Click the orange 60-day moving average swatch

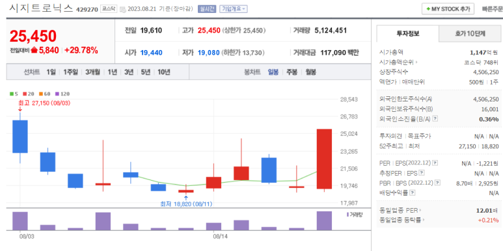pyautogui.click(x=41, y=94)
